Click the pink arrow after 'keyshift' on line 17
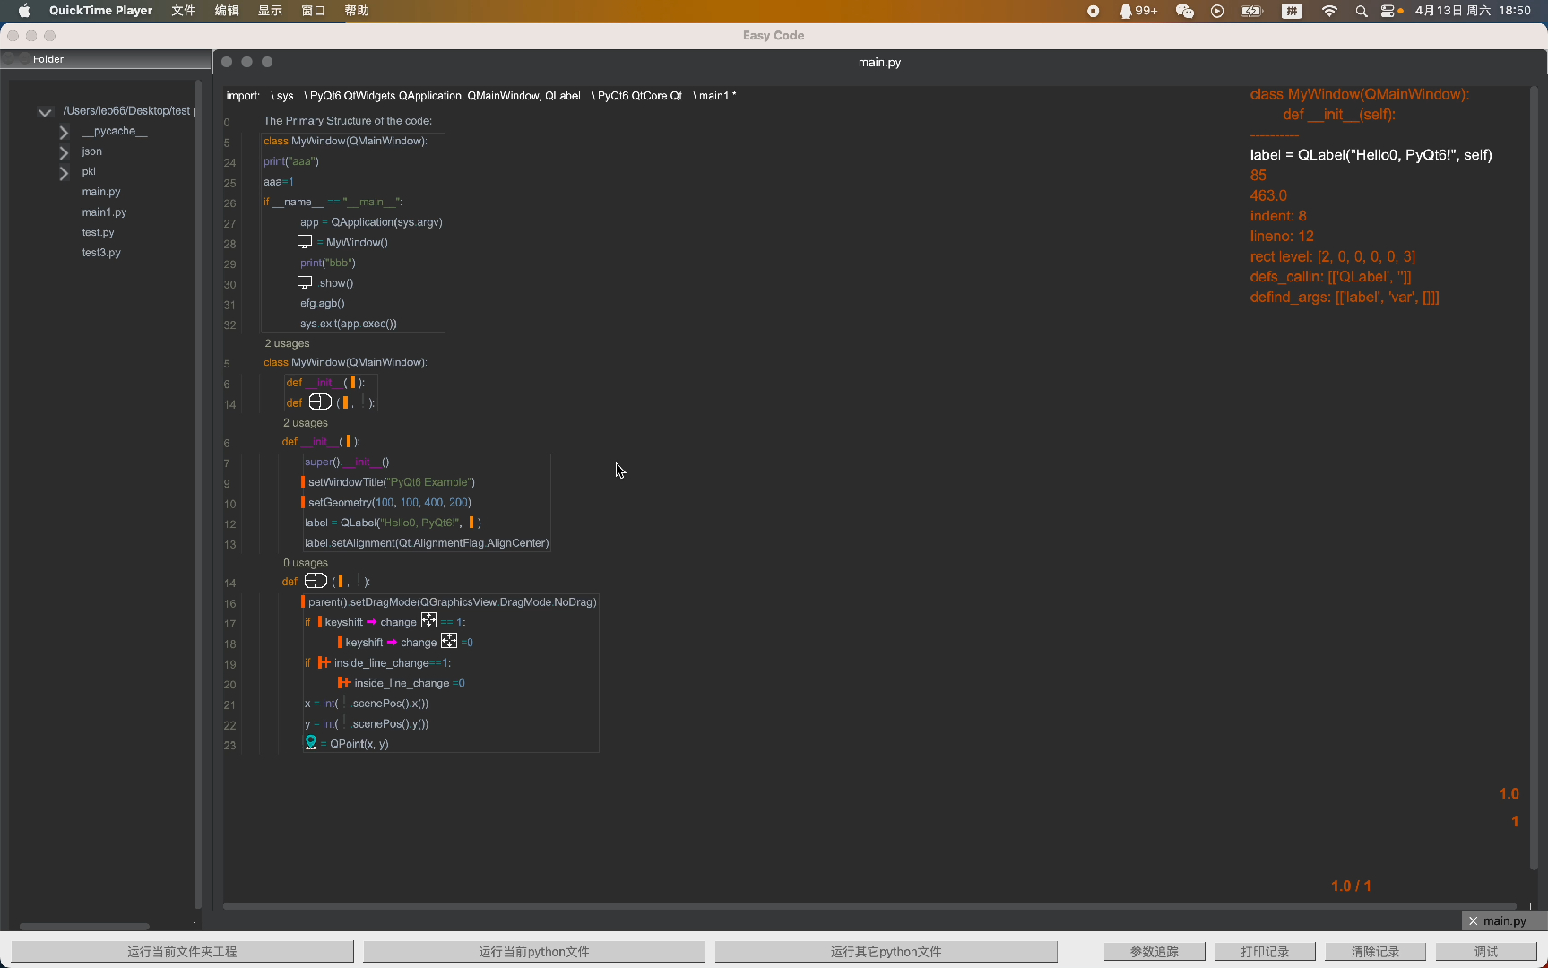This screenshot has width=1548, height=968. [372, 622]
